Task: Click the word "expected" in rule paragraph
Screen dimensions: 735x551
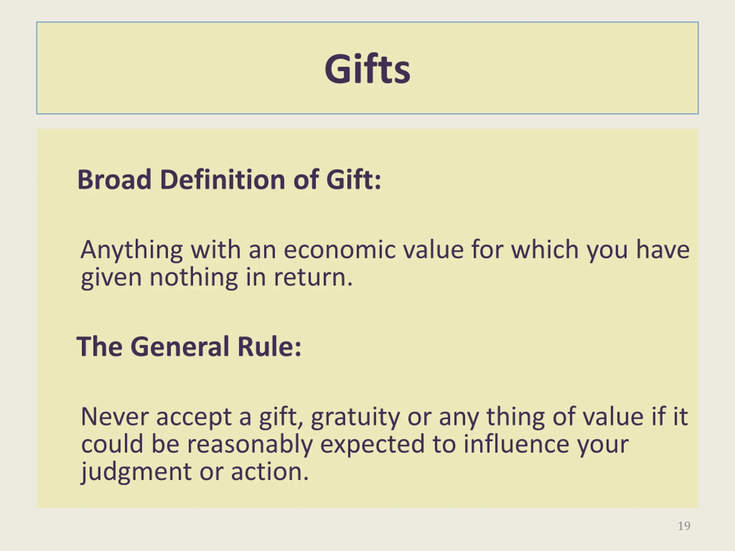Action: point(372,445)
